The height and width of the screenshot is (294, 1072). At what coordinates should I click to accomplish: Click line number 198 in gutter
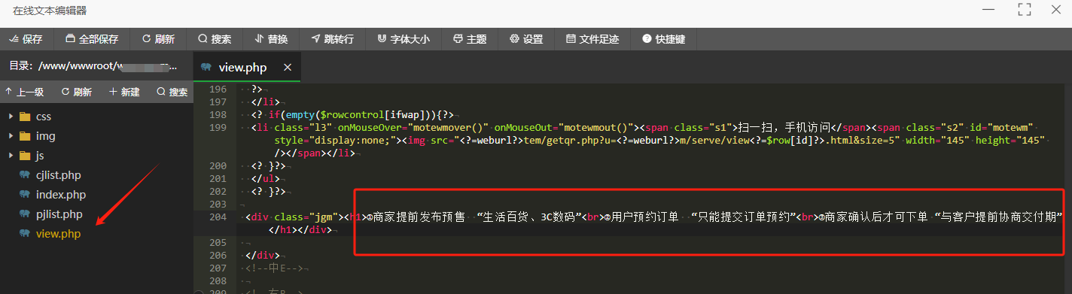point(218,115)
